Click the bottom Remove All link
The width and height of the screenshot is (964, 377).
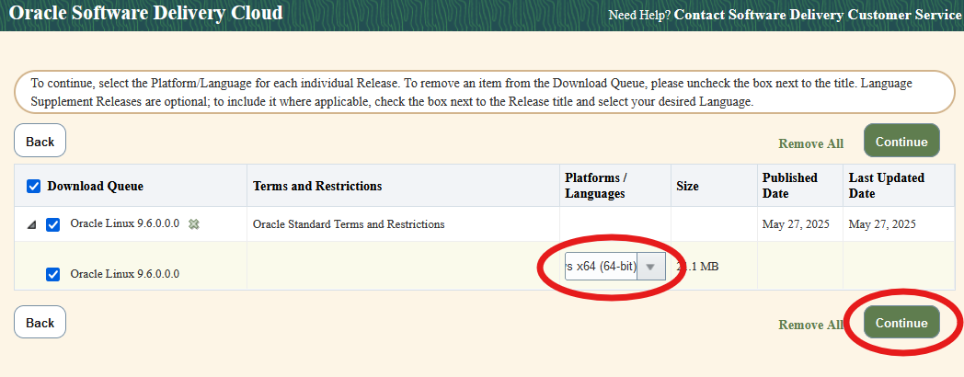tap(811, 324)
